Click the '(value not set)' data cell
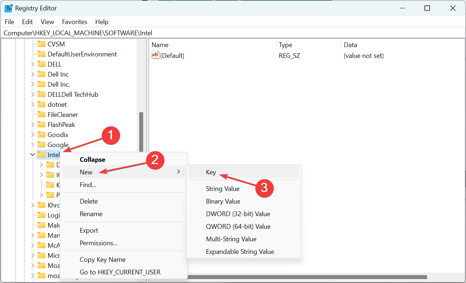This screenshot has height=283, width=466. pos(364,56)
